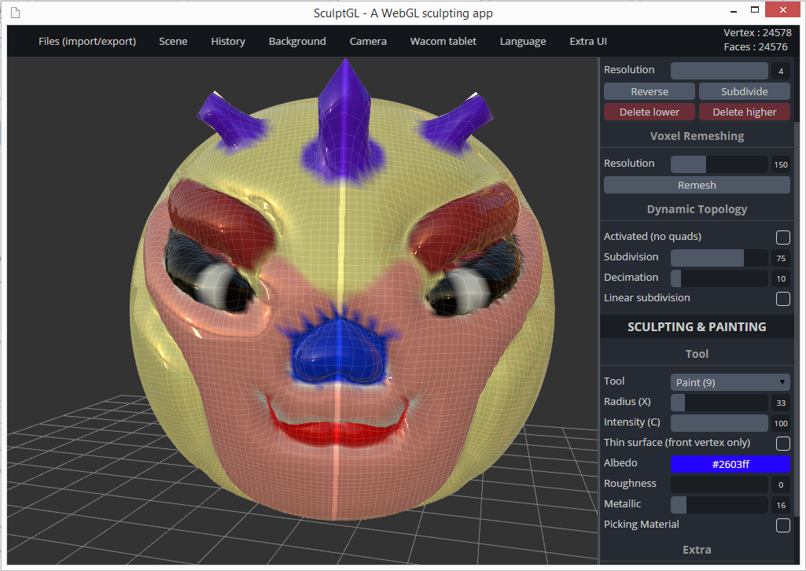
Task: Click the Remesh button
Action: click(697, 185)
